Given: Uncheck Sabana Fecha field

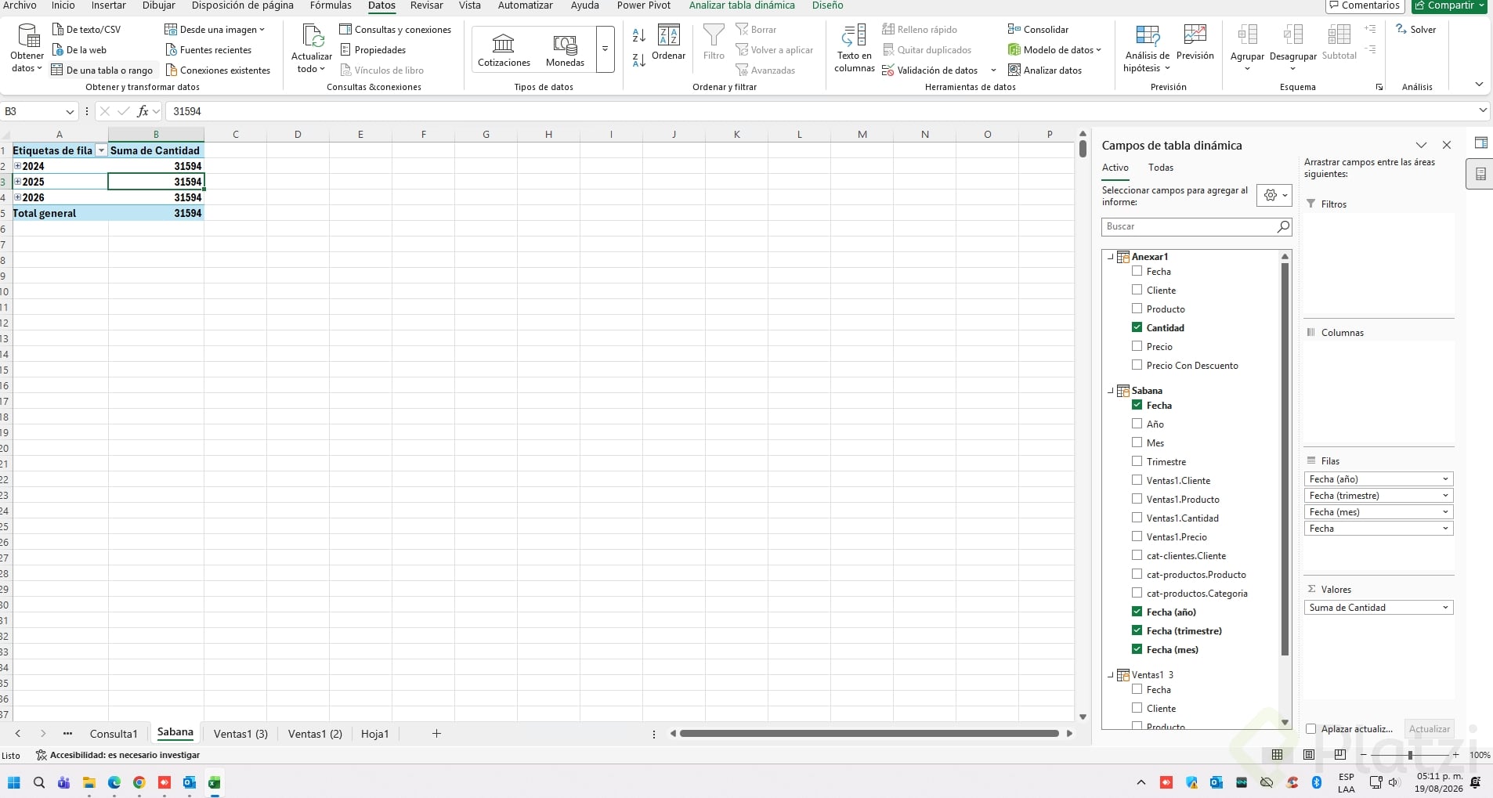Looking at the screenshot, I should click(x=1137, y=405).
